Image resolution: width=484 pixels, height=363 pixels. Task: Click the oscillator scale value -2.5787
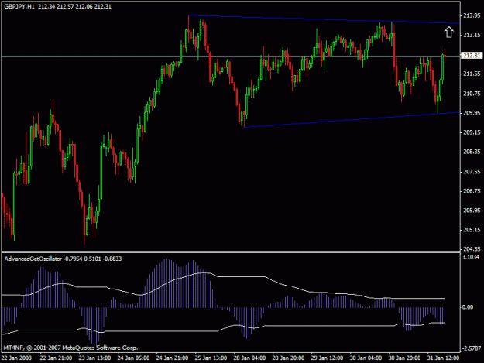pos(472,348)
